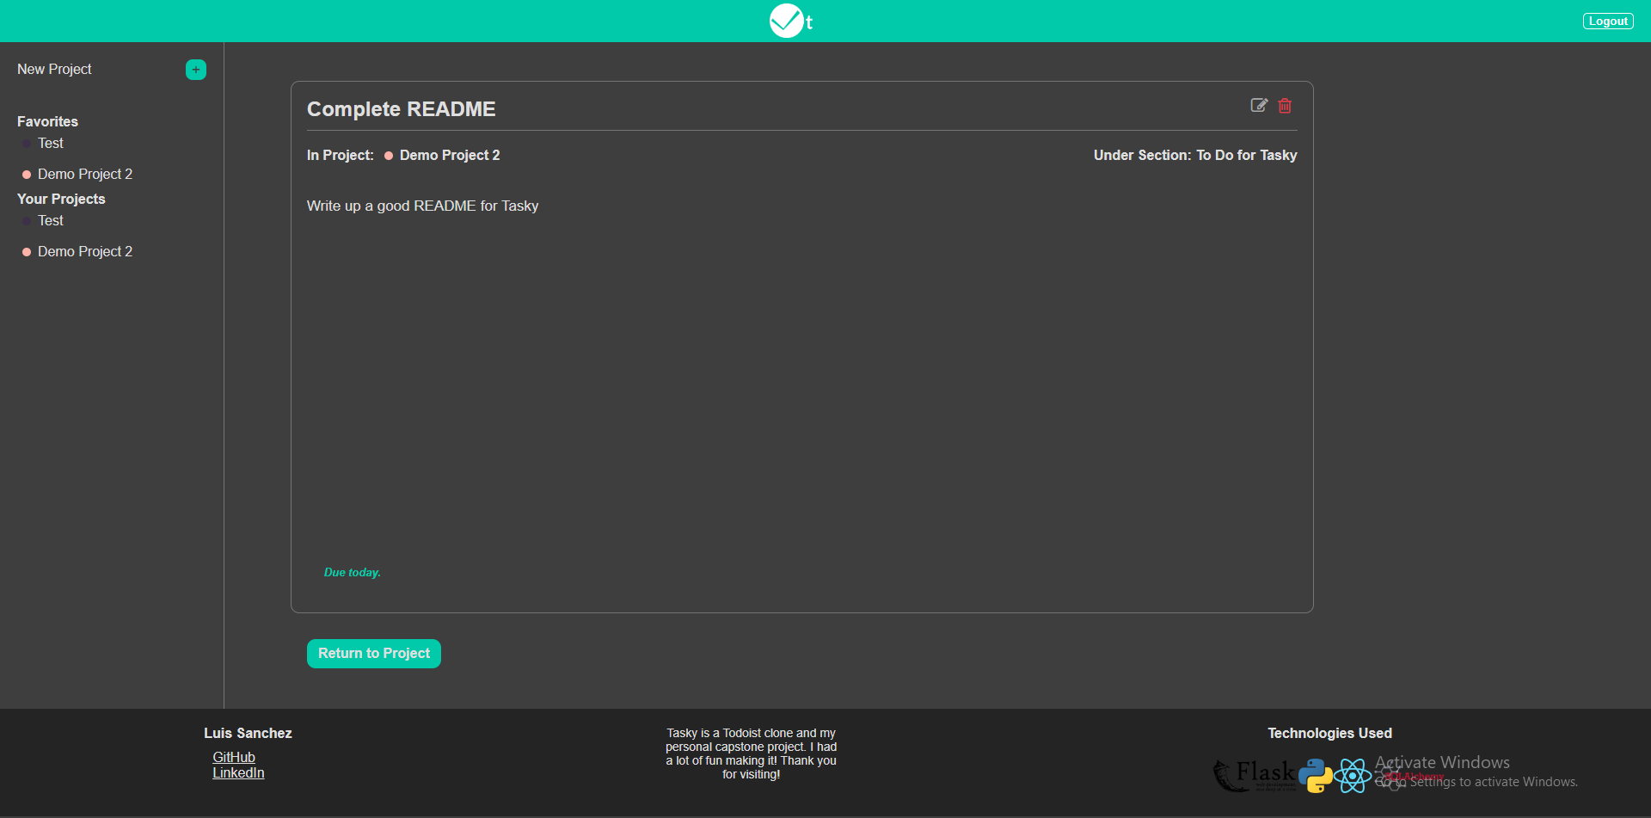Click the red color dot beside Demo Project 2

26,174
